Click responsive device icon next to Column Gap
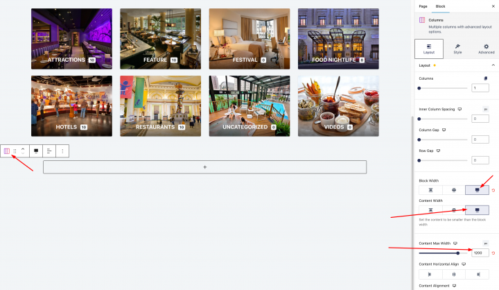The width and height of the screenshot is (499, 290). tap(444, 130)
